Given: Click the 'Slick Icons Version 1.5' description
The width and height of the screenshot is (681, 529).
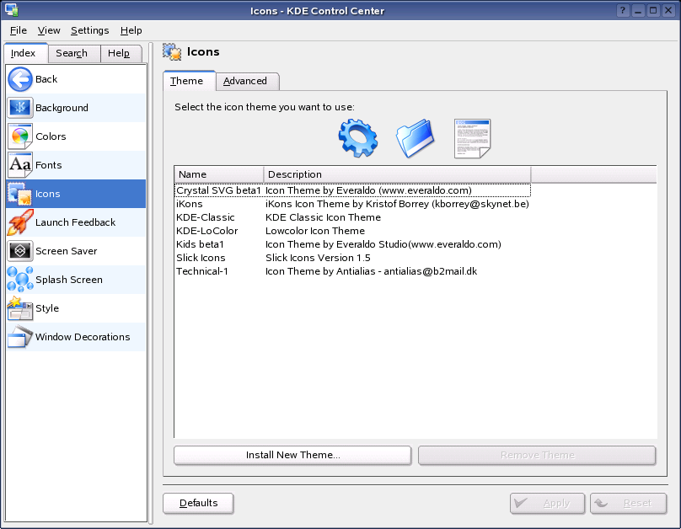Looking at the screenshot, I should pyautogui.click(x=318, y=258).
